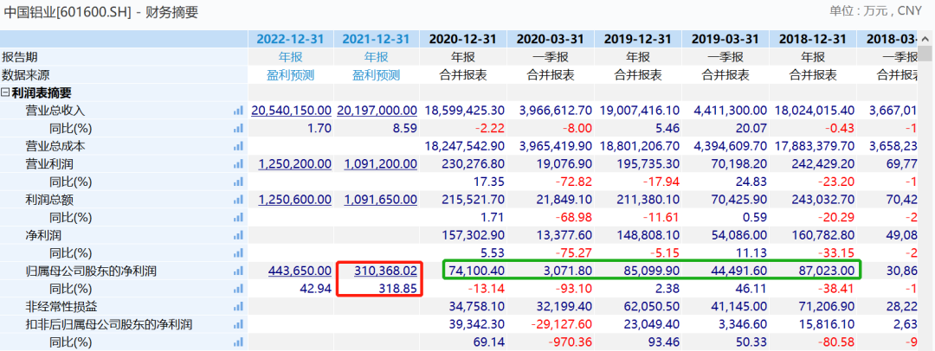
Task: Click unit label 单位 : 万元 , CNY
Action: 874,10
